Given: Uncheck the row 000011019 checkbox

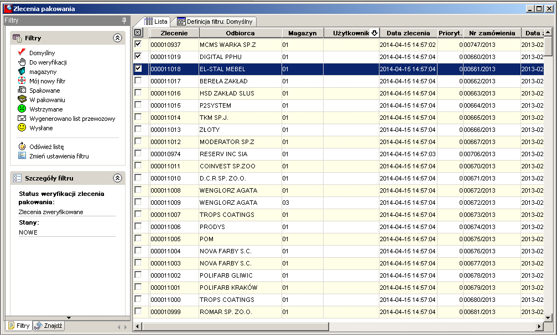Looking at the screenshot, I should 138,56.
